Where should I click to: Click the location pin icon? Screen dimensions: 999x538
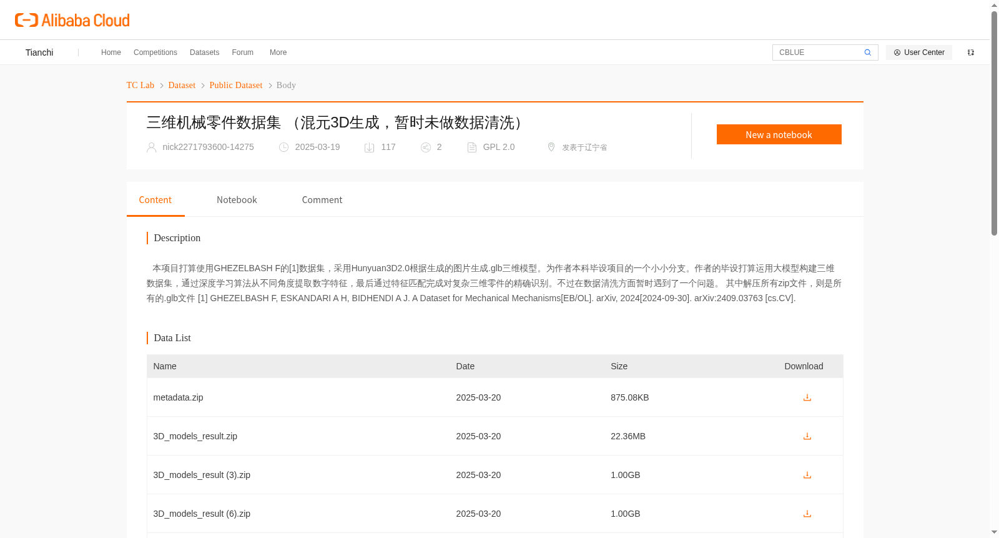click(x=551, y=147)
